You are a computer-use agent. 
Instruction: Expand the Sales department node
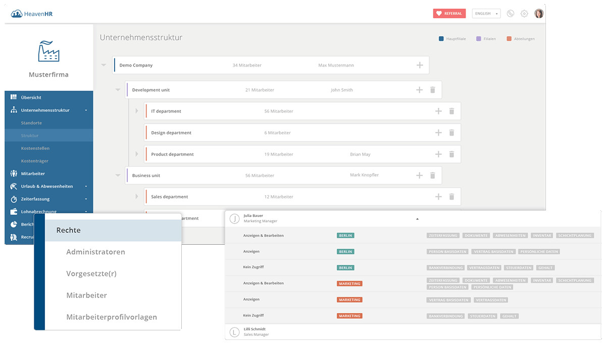click(136, 197)
